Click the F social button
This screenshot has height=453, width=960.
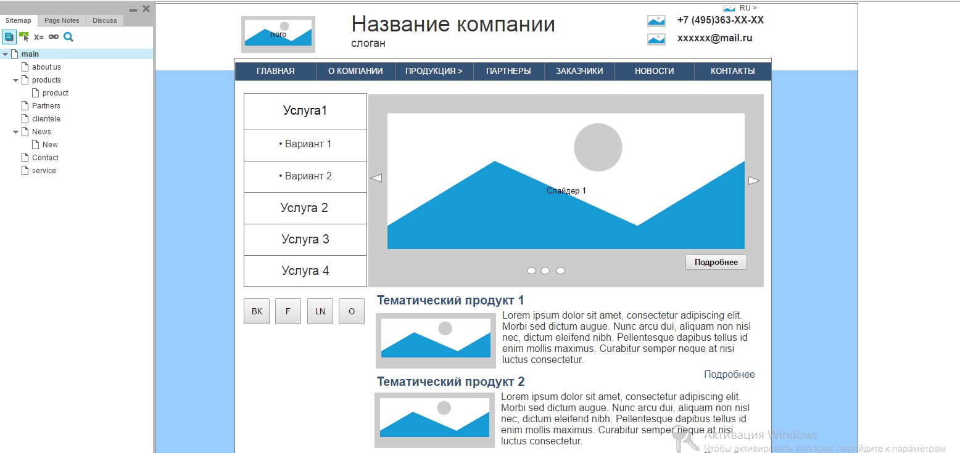pos(288,311)
